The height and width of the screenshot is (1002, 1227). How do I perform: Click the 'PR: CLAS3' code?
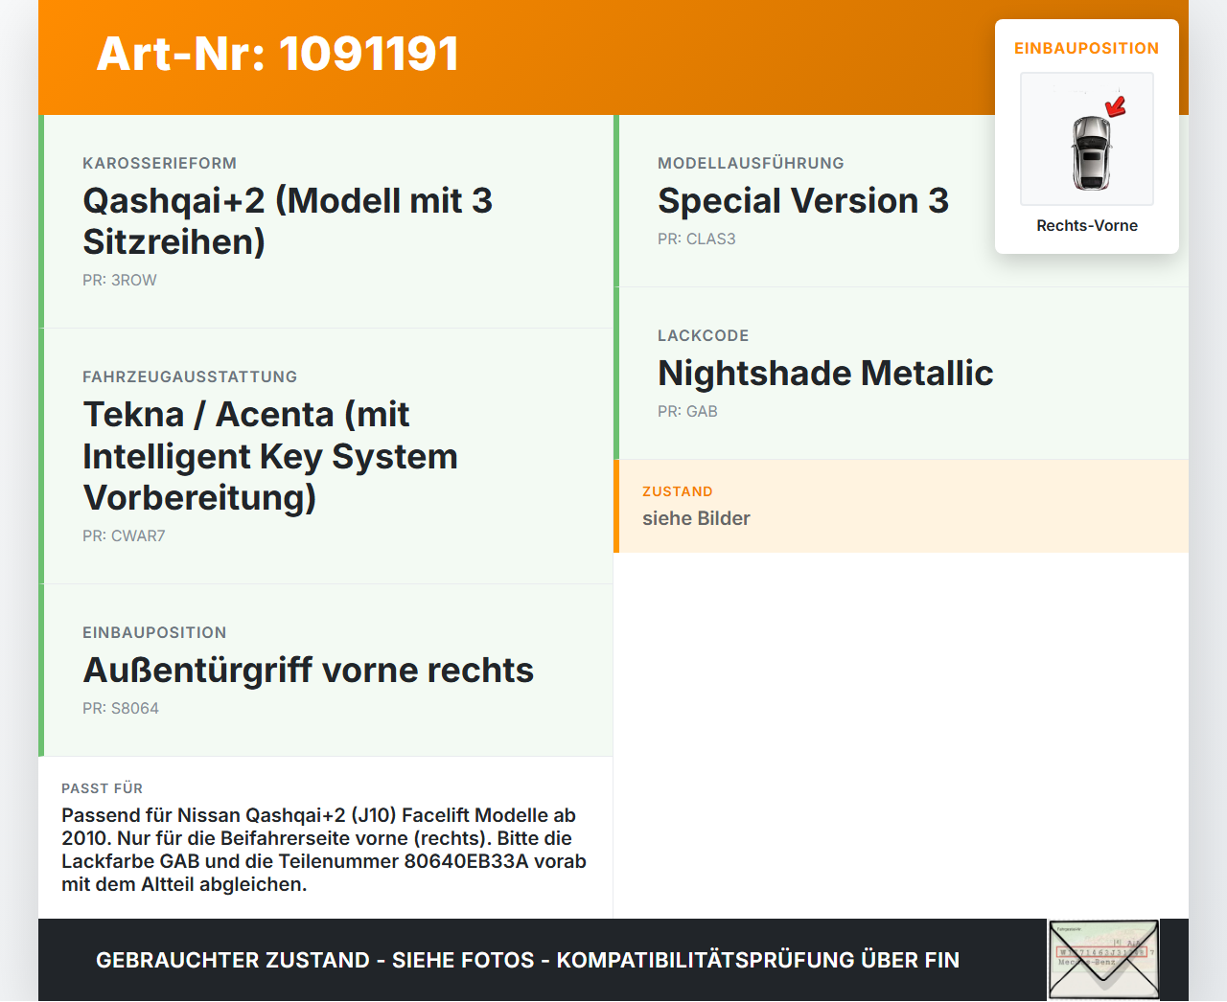[697, 239]
